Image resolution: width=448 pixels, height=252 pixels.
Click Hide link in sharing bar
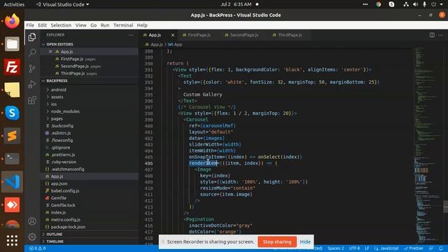tap(305, 241)
